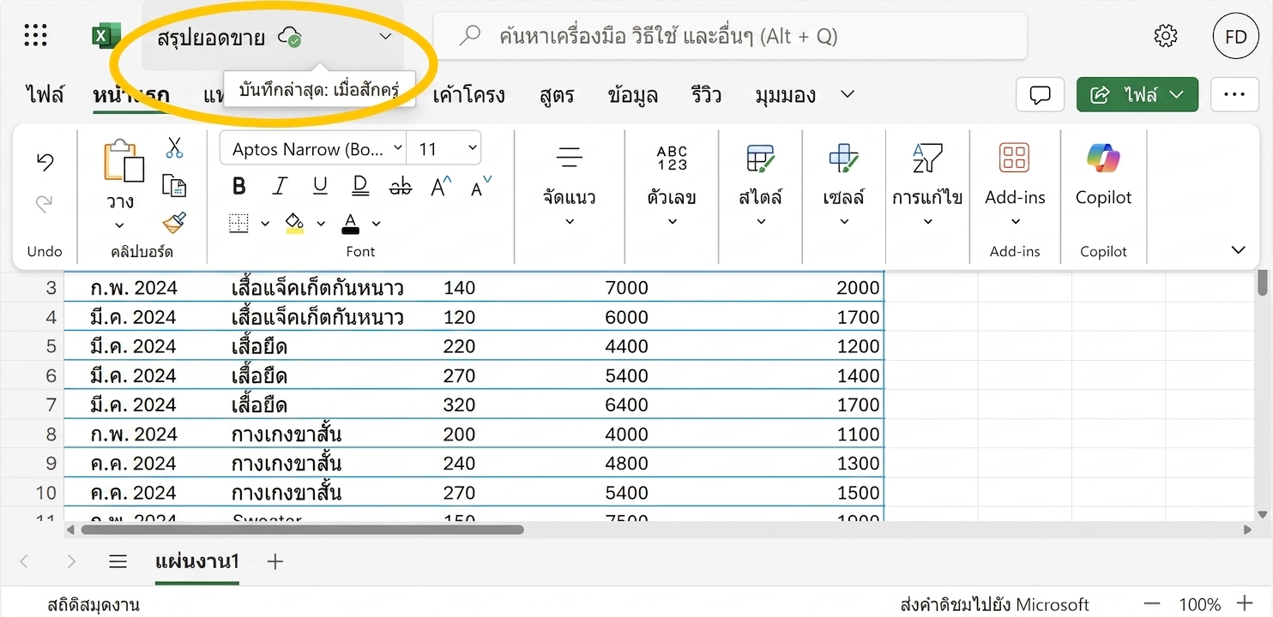Click สถิติสมุดงาน workbook statistics
Screen dimensions: 1273x617
(94, 605)
